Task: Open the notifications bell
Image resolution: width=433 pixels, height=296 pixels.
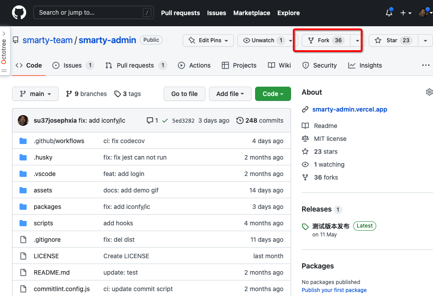Action: click(389, 13)
